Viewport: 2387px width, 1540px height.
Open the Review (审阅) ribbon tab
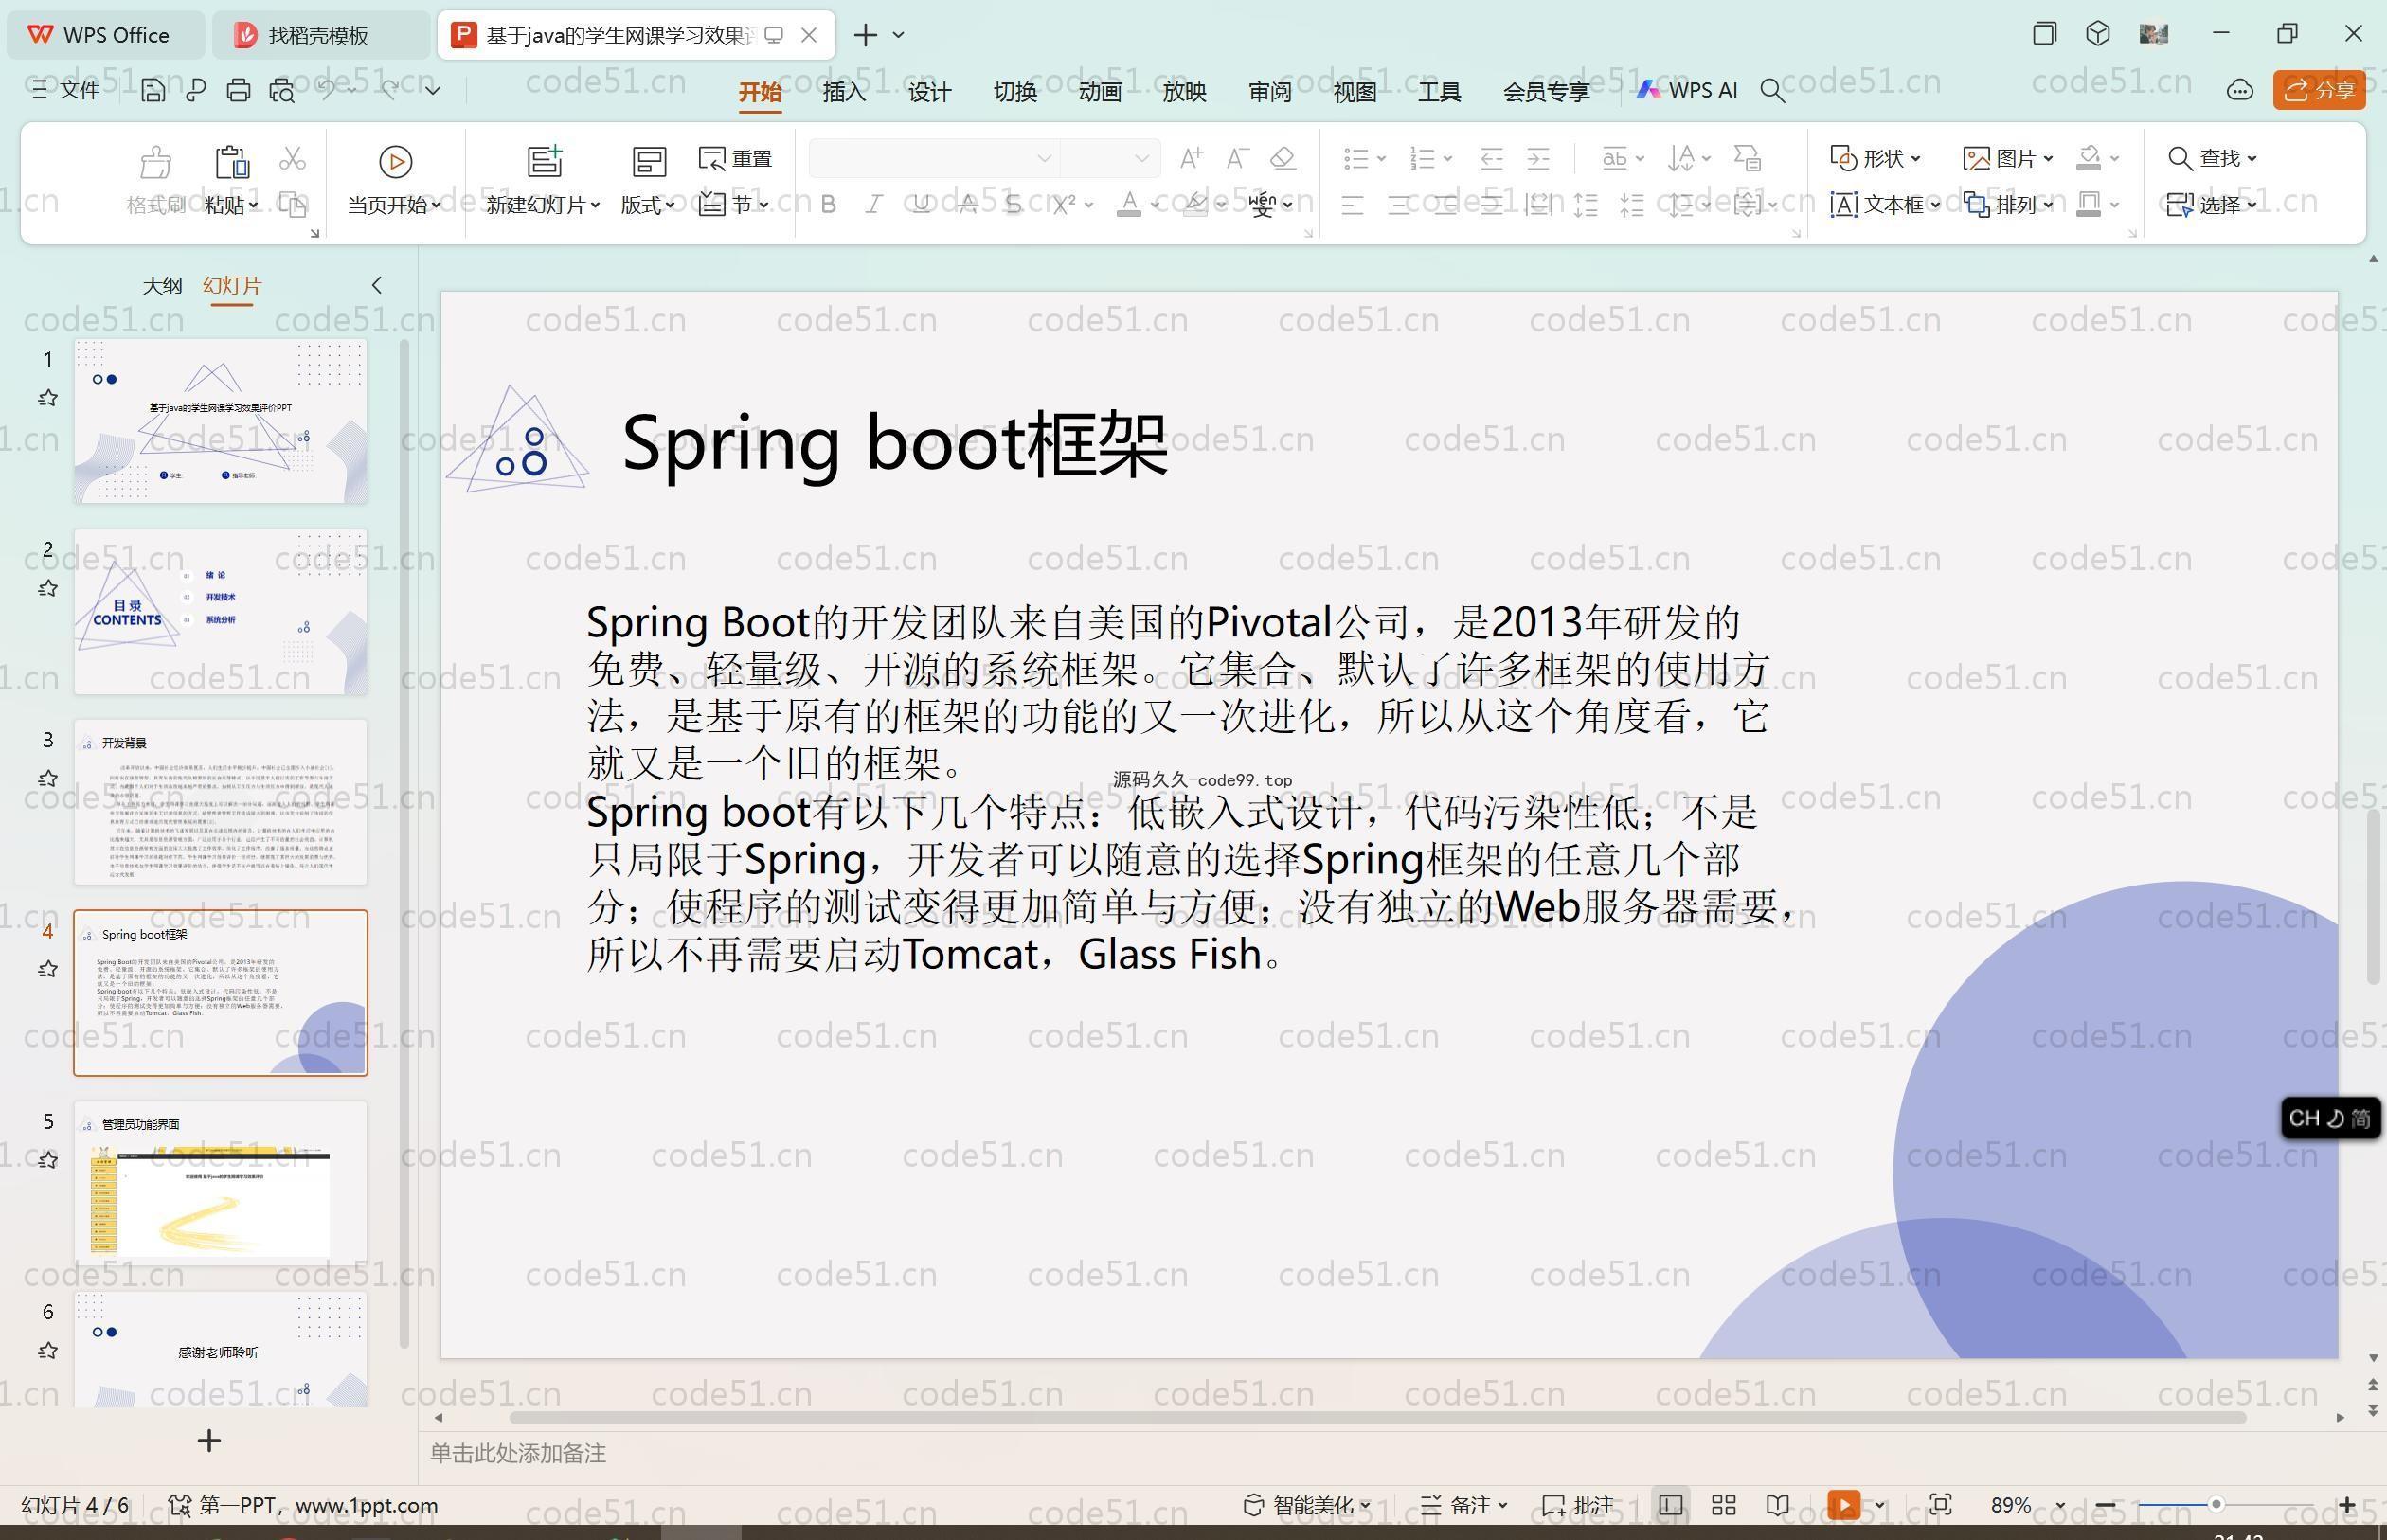1270,91
